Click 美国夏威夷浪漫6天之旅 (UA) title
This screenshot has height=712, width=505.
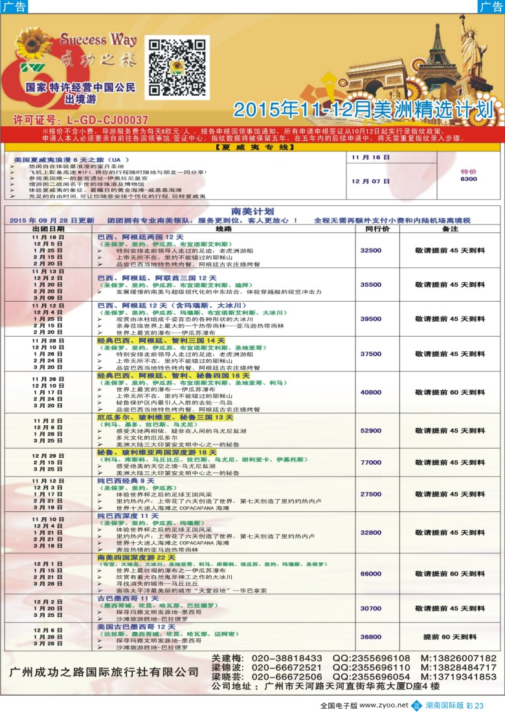click(71, 160)
